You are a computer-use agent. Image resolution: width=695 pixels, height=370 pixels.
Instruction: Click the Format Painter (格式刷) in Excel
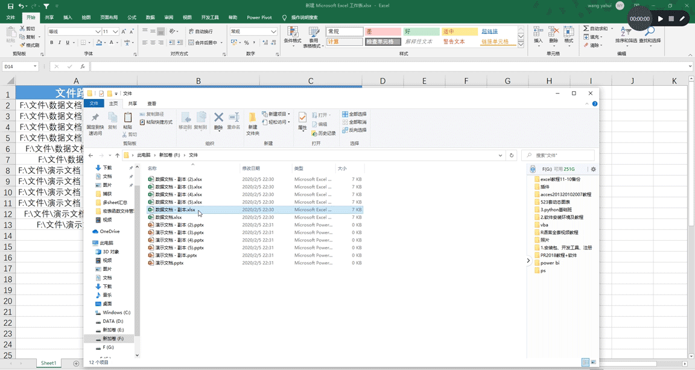[30, 45]
